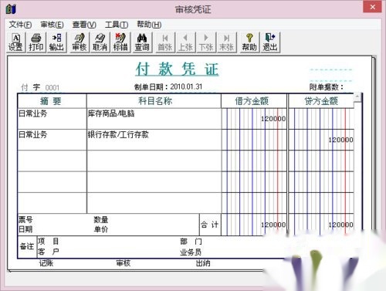The image size is (386, 291).
Task: Click the 贷方金额 column header
Action: pyautogui.click(x=321, y=101)
